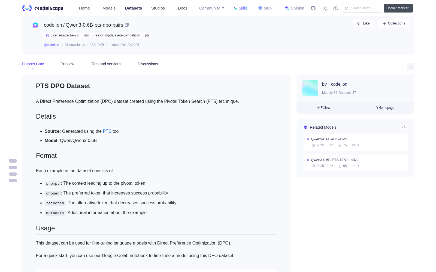Open the Models menu item
The image size is (436, 272).
pos(109,8)
